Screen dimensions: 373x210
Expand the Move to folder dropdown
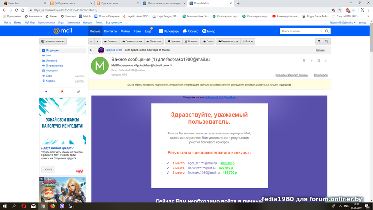point(228,42)
